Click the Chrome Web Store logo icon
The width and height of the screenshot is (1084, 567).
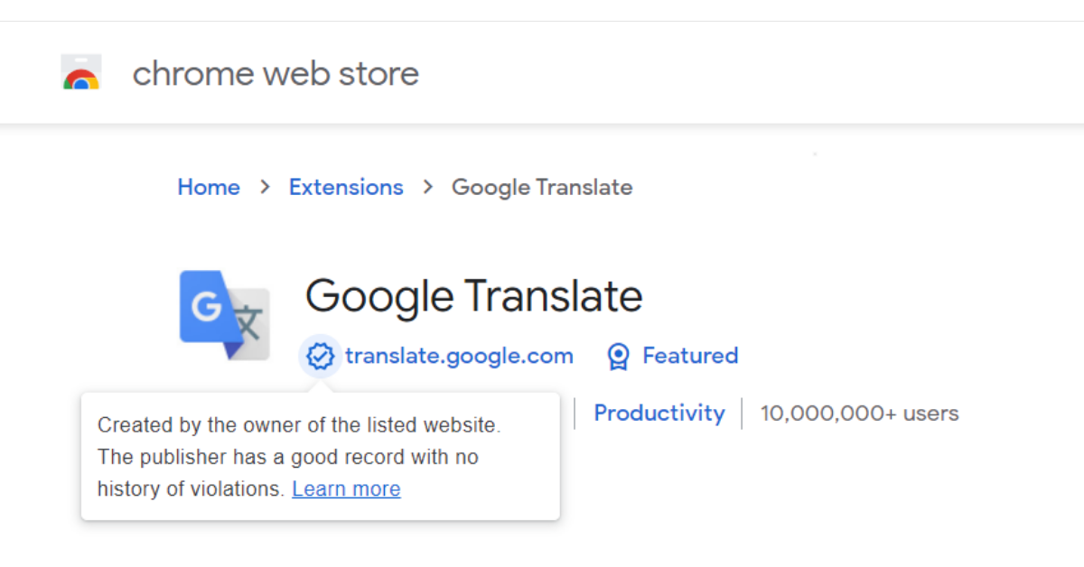pyautogui.click(x=81, y=72)
